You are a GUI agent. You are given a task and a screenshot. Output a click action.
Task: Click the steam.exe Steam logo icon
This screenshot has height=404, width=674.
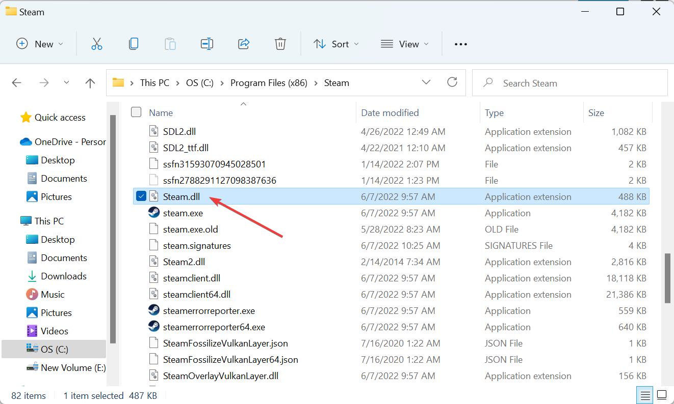pos(154,213)
